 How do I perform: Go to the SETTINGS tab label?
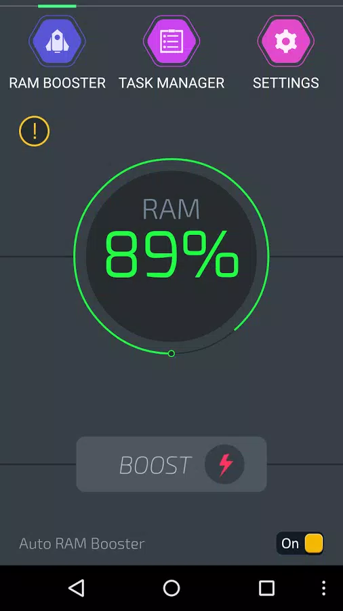point(286,83)
